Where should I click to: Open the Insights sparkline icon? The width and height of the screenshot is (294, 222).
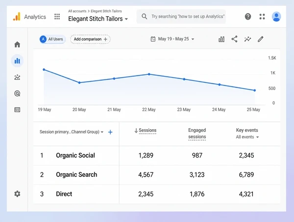[x=247, y=39]
